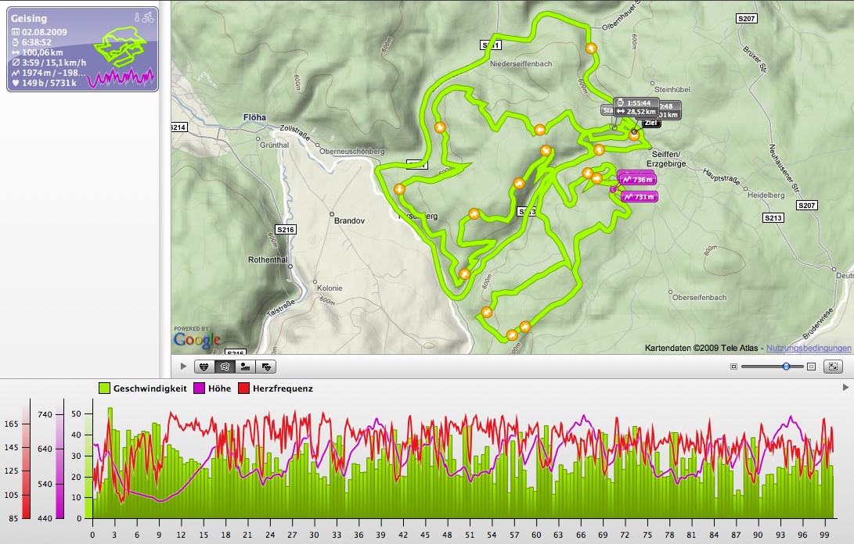Screen dimensions: 854x544
Task: Open the Nutzungsbedingungen link
Action: pyautogui.click(x=809, y=348)
